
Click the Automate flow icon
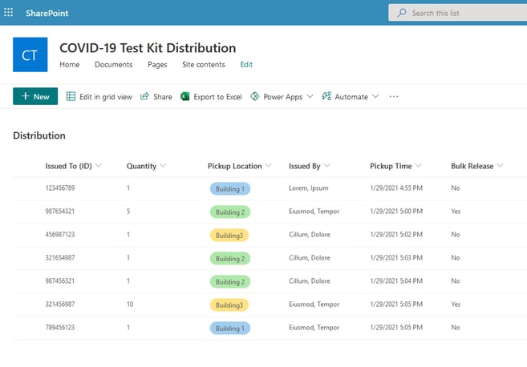(x=326, y=96)
